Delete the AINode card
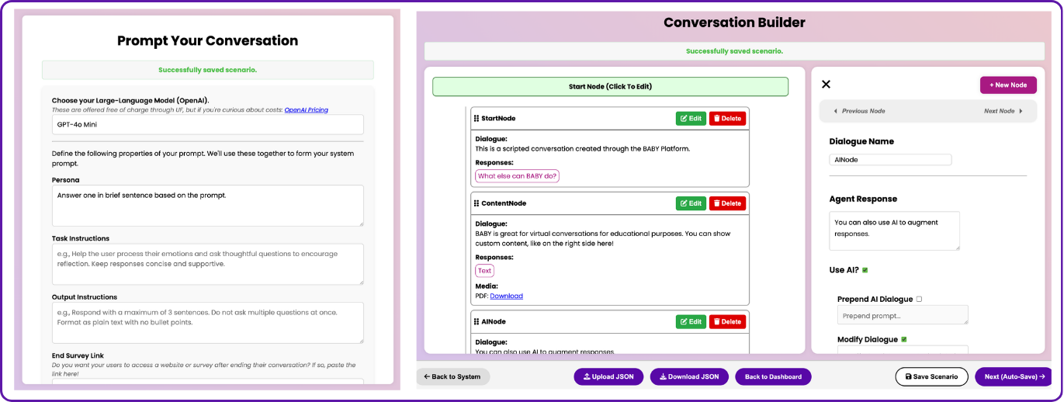The width and height of the screenshot is (1064, 402). [x=727, y=321]
